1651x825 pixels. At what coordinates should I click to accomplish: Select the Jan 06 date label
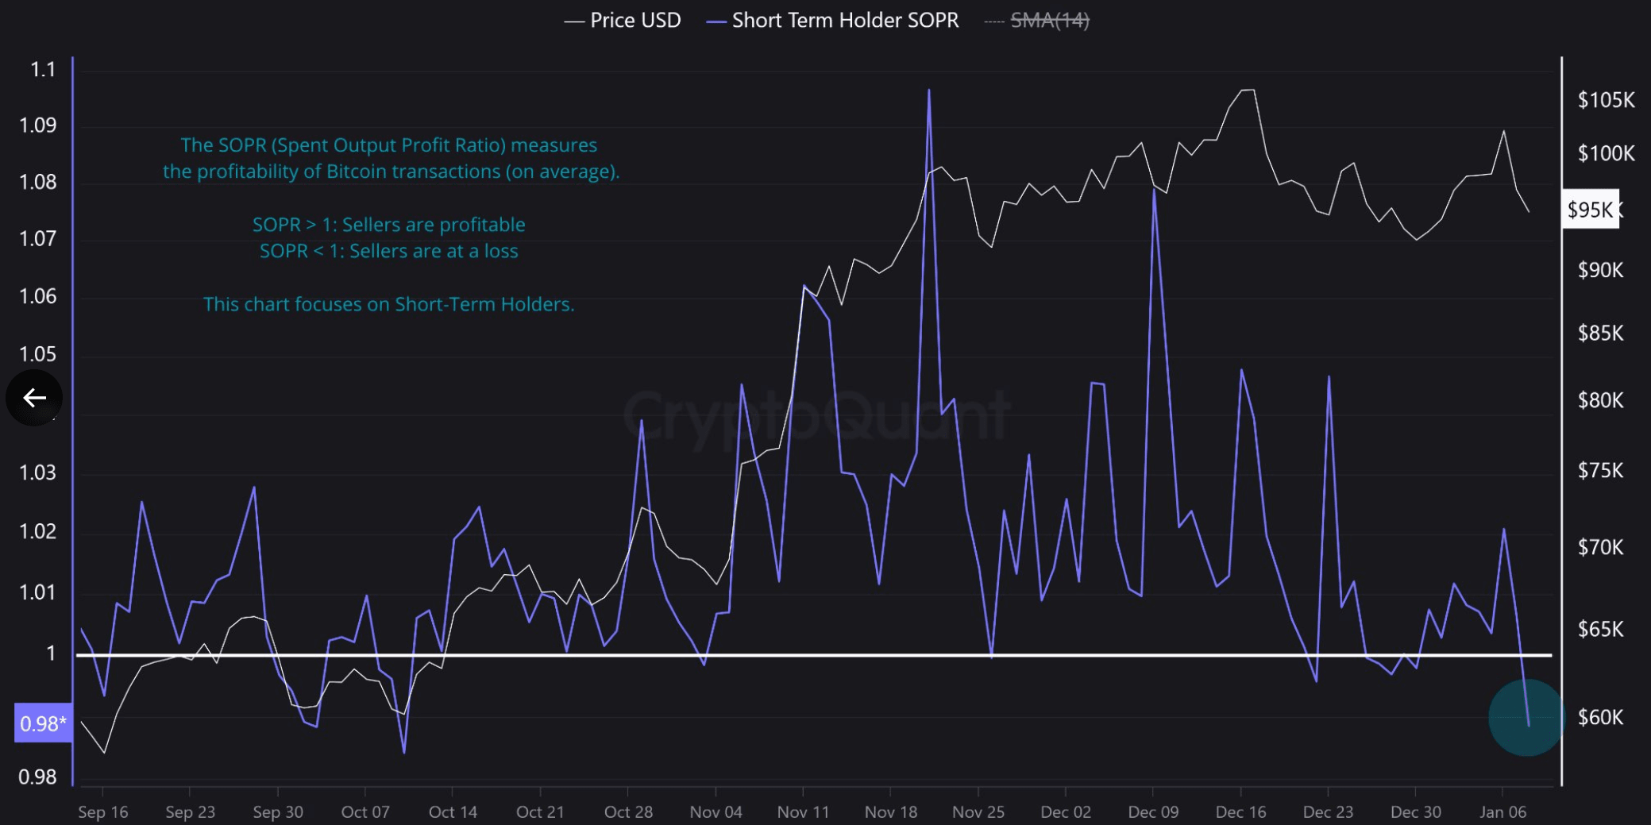point(1502,812)
